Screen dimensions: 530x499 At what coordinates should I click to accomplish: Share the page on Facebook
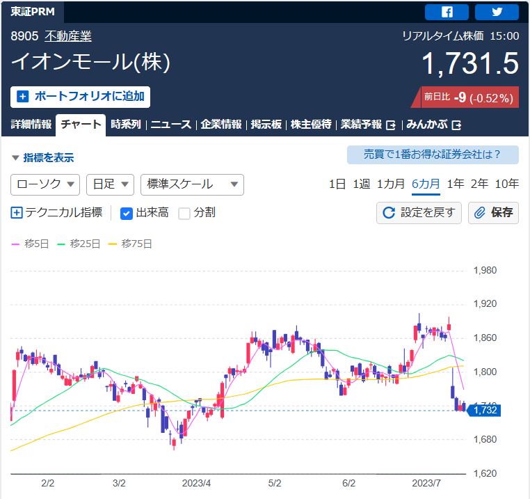(x=447, y=12)
